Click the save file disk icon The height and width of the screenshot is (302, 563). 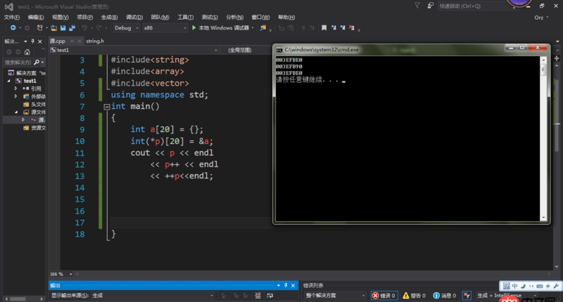pyautogui.click(x=63, y=27)
